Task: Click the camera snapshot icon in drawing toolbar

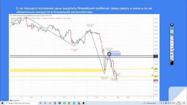Action: 172,55
